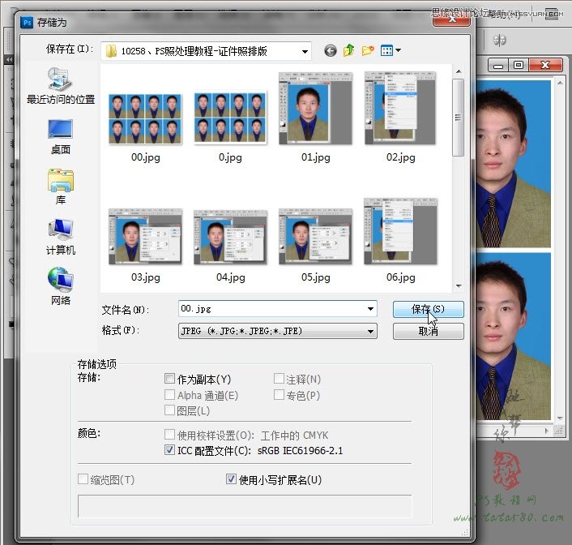Image resolution: width=572 pixels, height=545 pixels.
Task: Click collapse double-arrow on left tools panel
Action: (x=10, y=59)
